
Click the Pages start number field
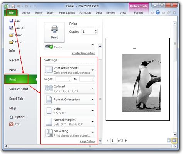point(62,79)
